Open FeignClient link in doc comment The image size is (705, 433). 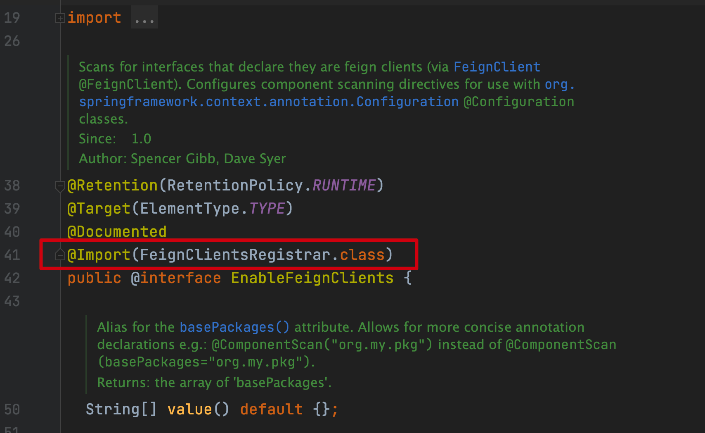497,67
